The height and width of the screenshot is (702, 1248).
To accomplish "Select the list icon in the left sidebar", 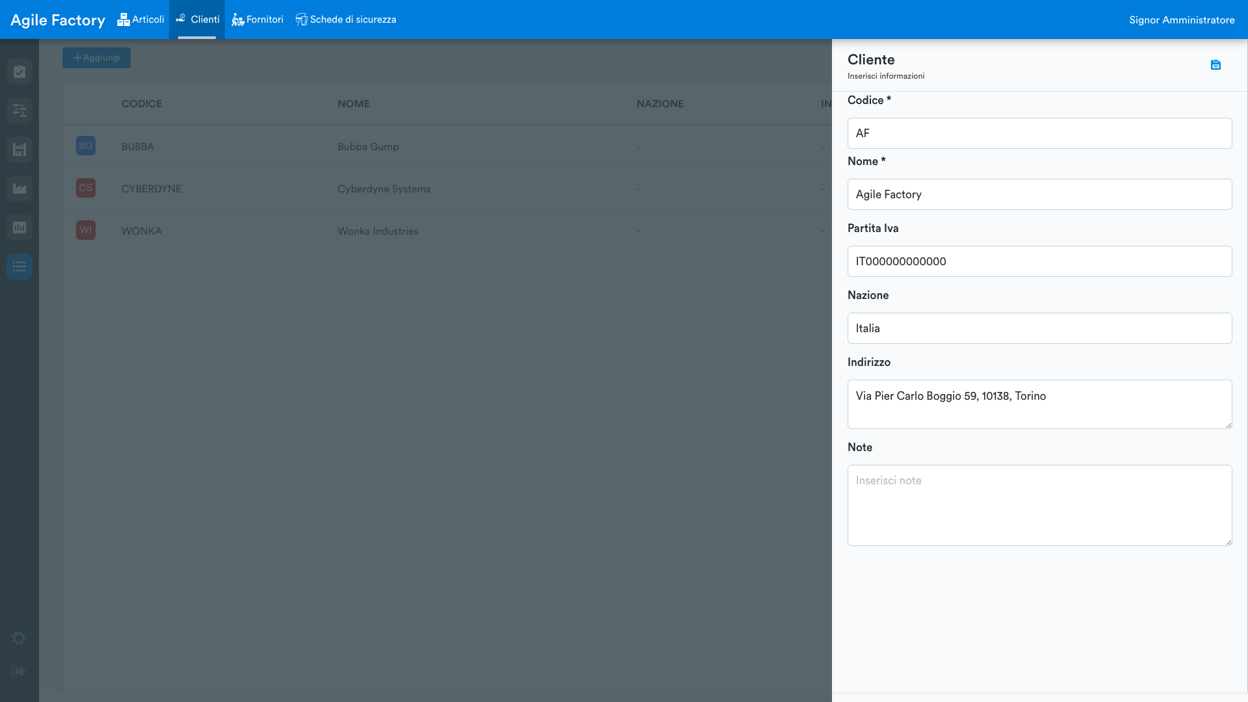I will pos(19,266).
